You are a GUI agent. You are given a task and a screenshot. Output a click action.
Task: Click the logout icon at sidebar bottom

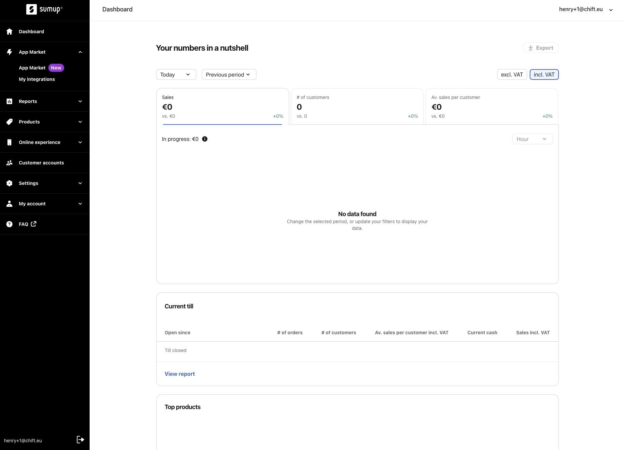[80, 440]
